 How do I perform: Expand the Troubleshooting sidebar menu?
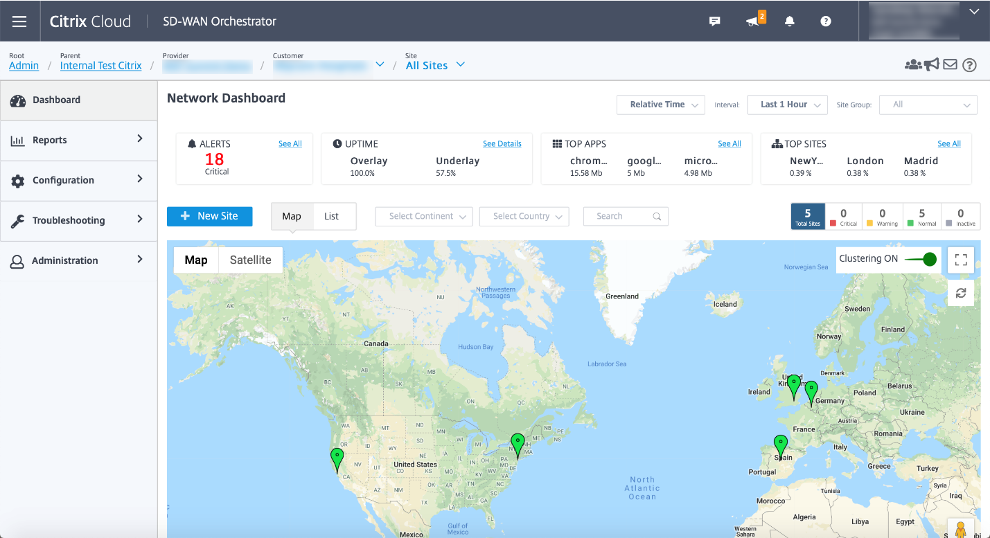point(79,220)
